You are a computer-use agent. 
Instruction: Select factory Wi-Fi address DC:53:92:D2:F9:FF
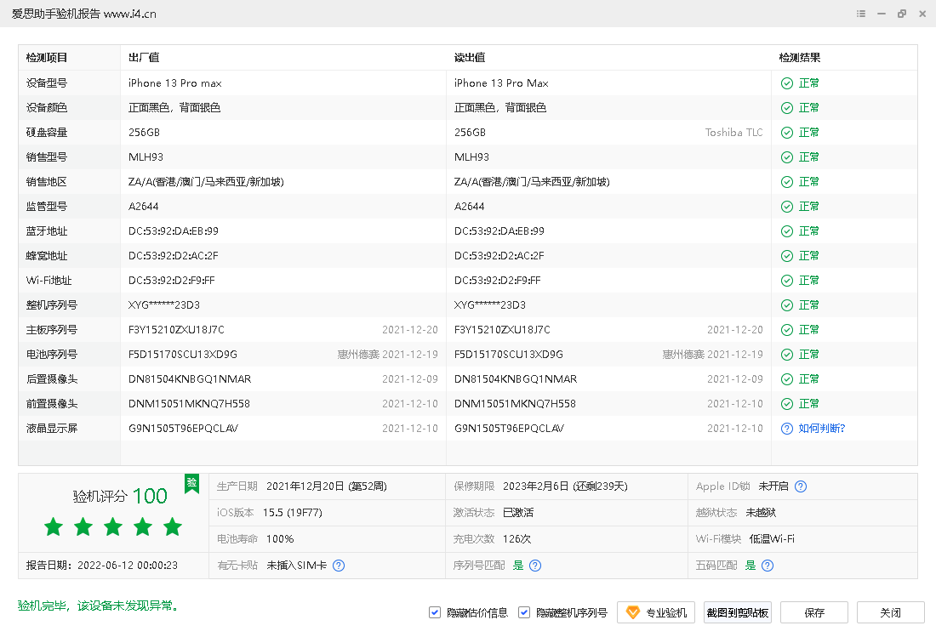(x=171, y=281)
